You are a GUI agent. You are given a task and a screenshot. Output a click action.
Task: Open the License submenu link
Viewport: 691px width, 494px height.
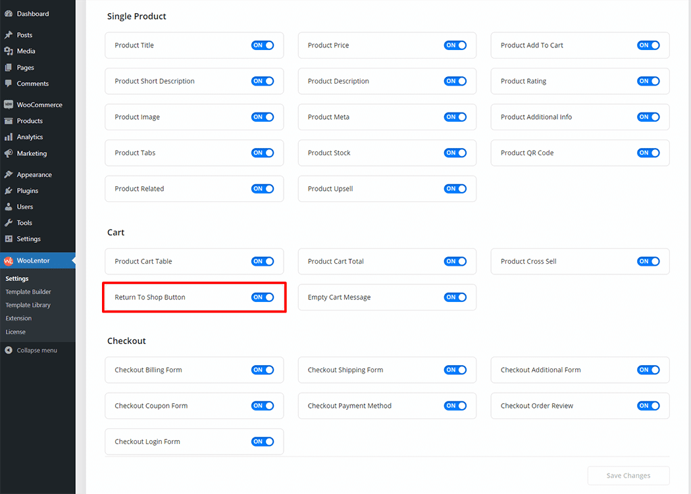point(16,332)
